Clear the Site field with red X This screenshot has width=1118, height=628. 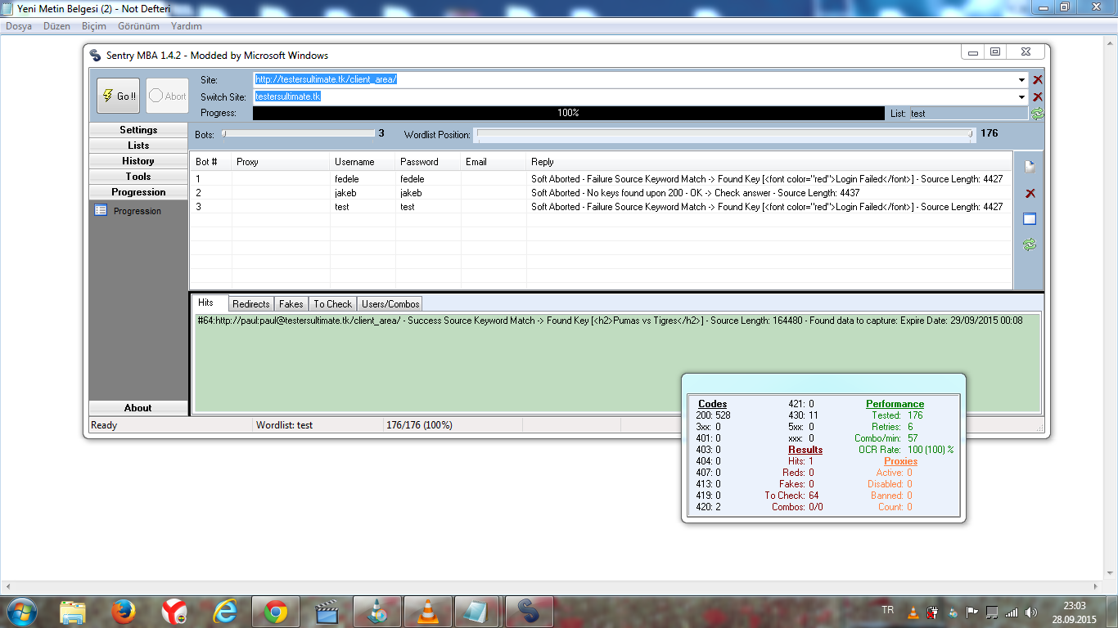coord(1038,80)
